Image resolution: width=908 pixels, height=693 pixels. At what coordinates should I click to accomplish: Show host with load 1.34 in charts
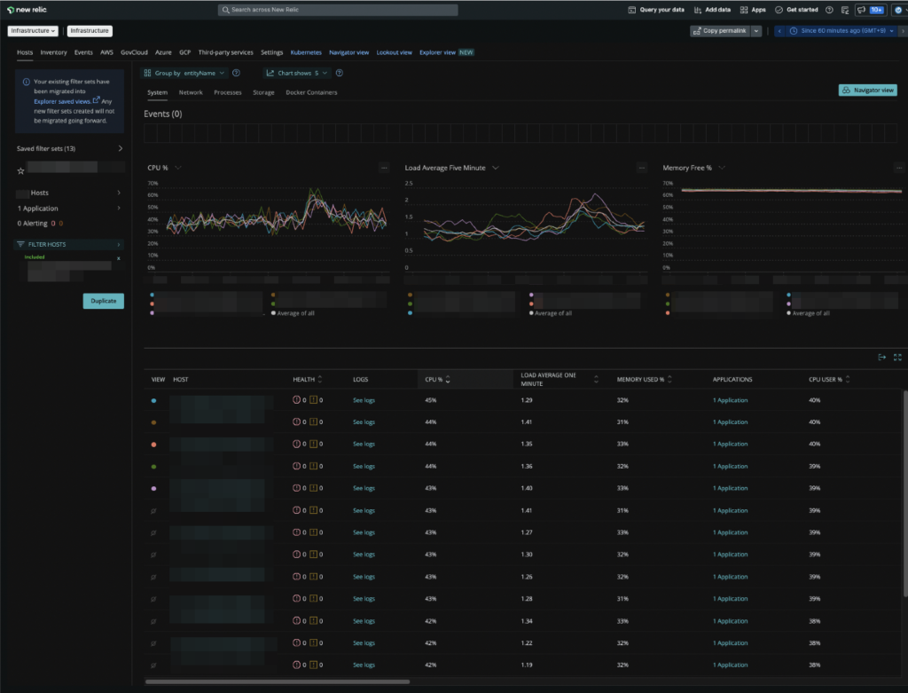pyautogui.click(x=153, y=621)
